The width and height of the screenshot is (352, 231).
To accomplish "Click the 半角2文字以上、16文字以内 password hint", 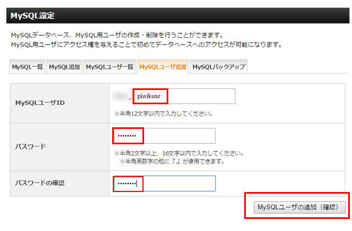I will tap(178, 153).
